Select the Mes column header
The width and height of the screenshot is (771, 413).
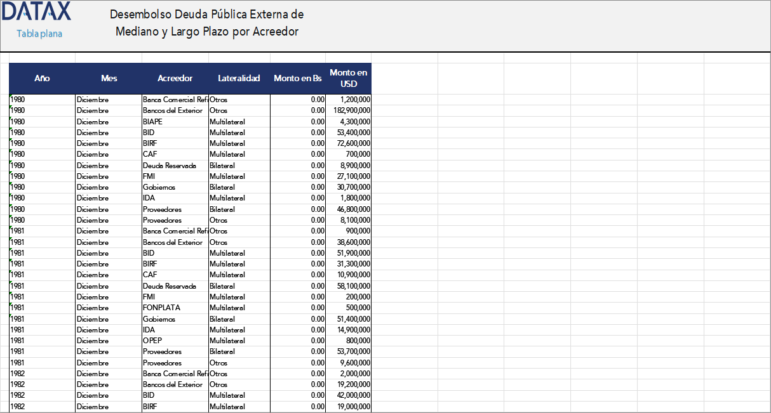point(109,78)
